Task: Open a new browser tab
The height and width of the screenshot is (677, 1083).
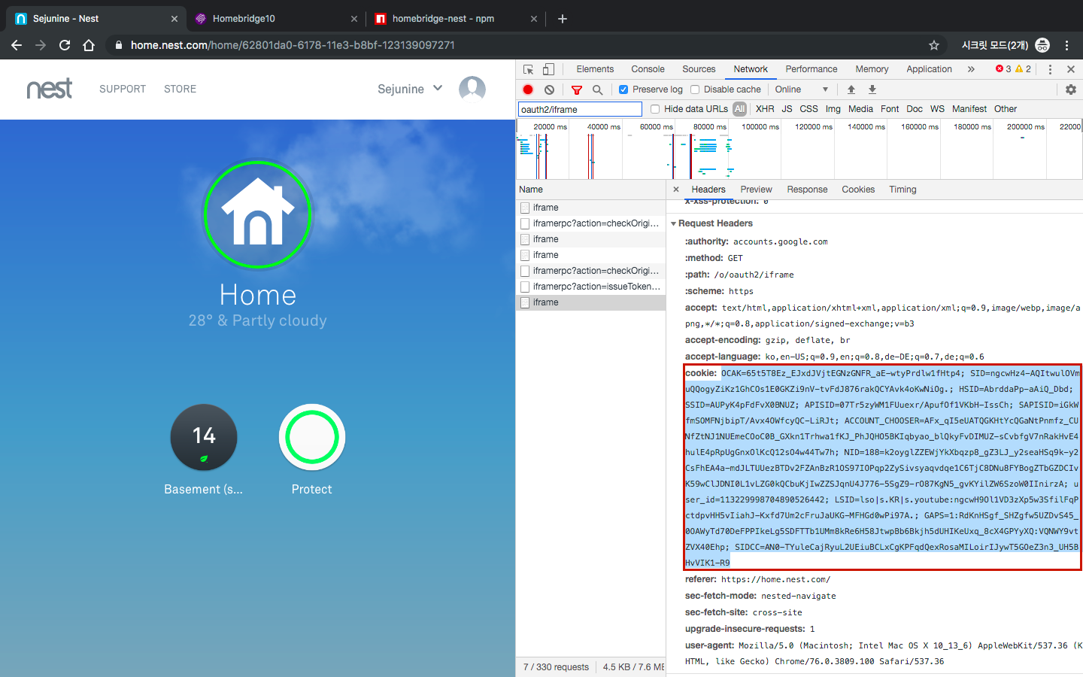Action: [563, 19]
